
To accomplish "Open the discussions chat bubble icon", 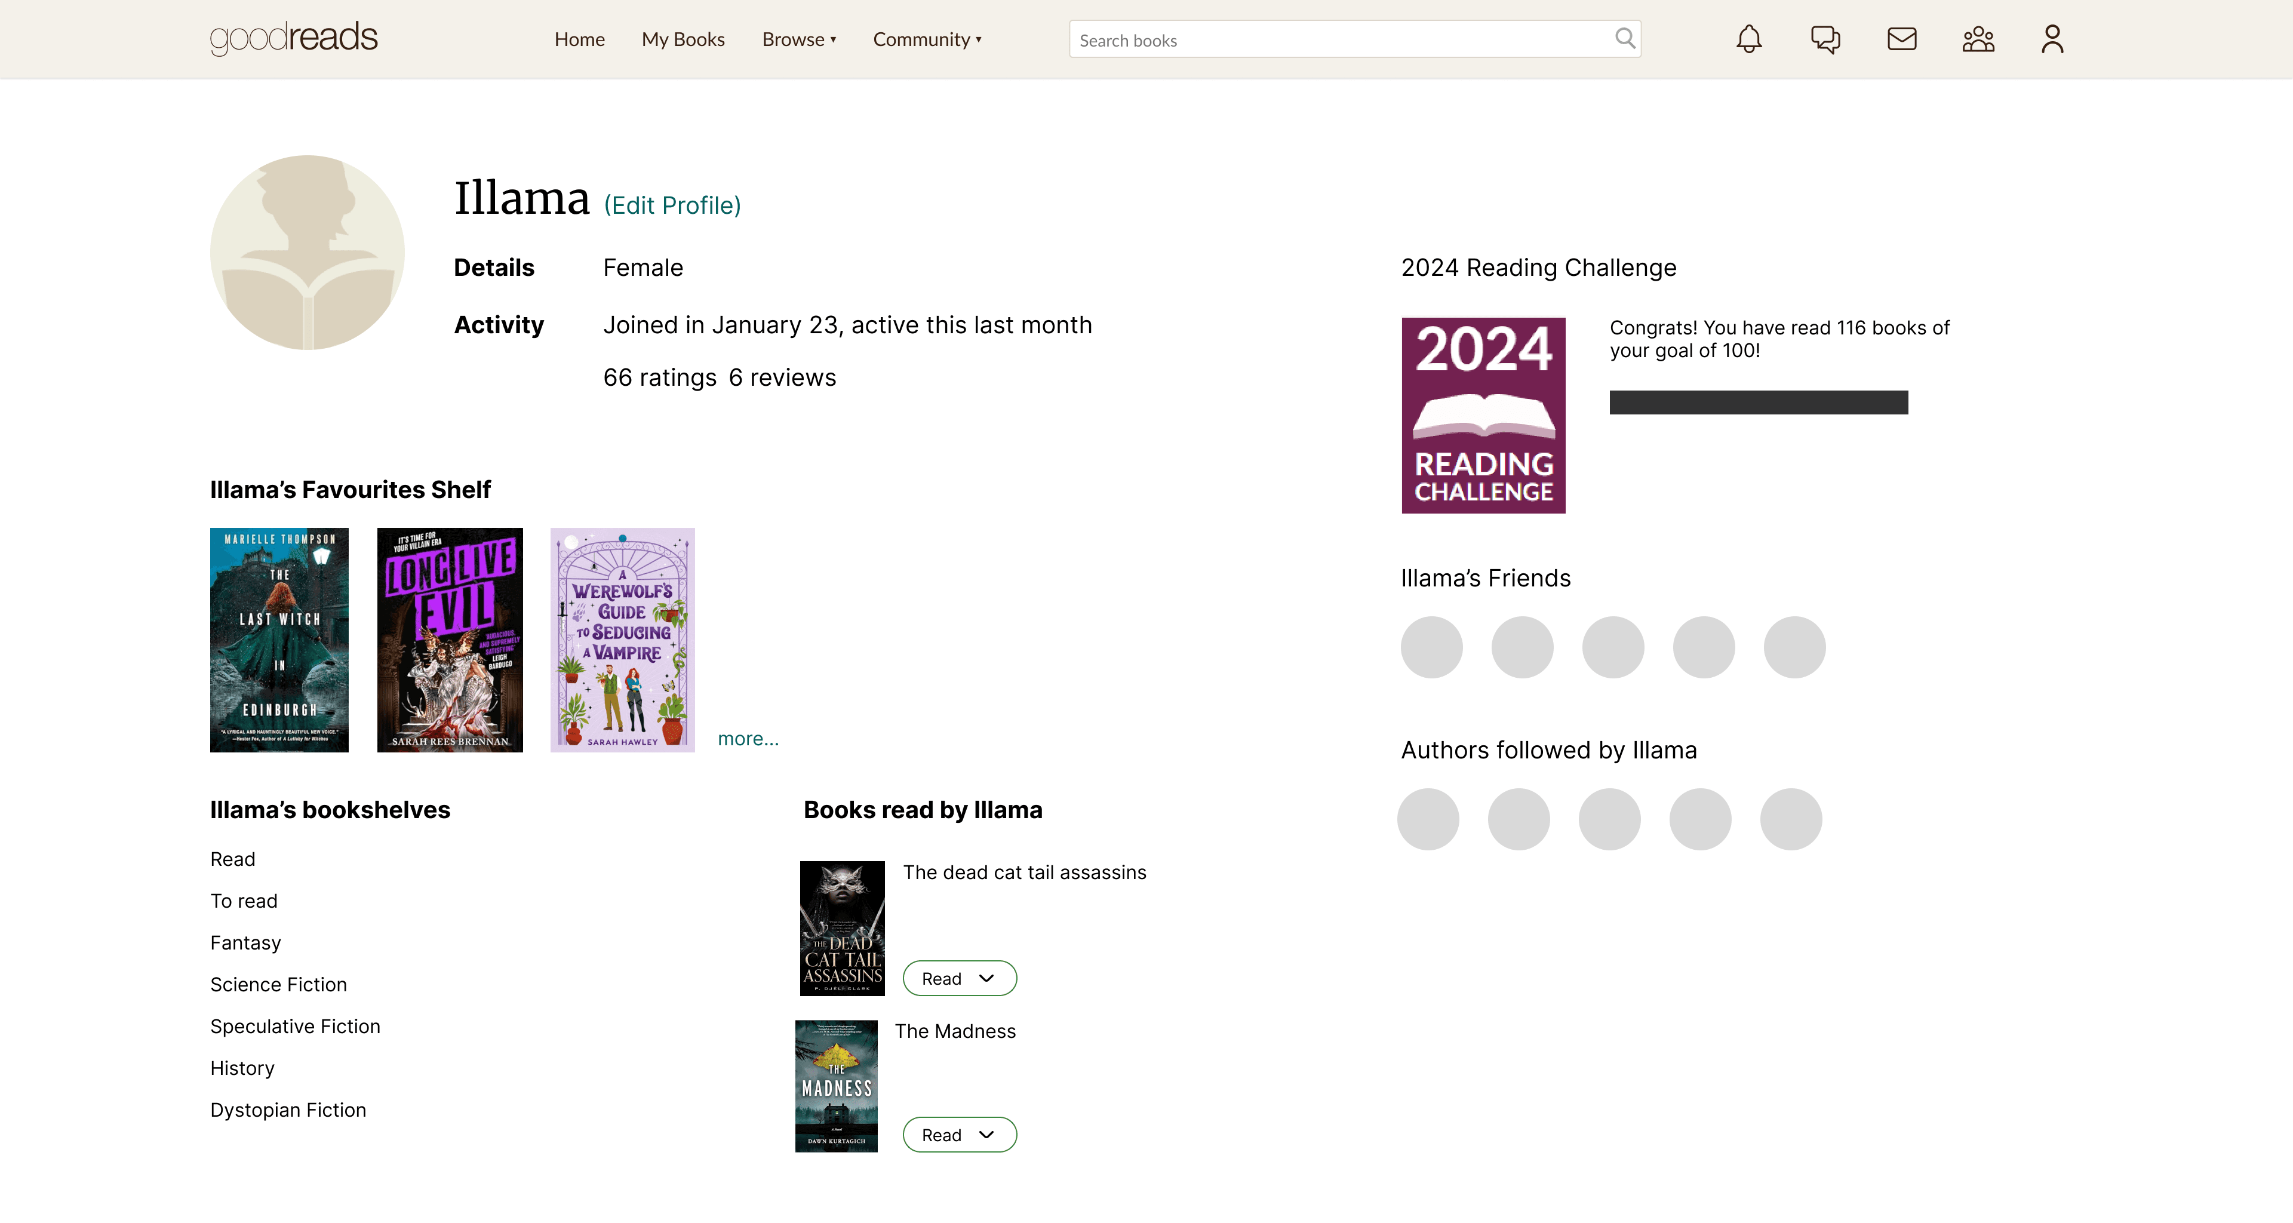I will click(1825, 39).
